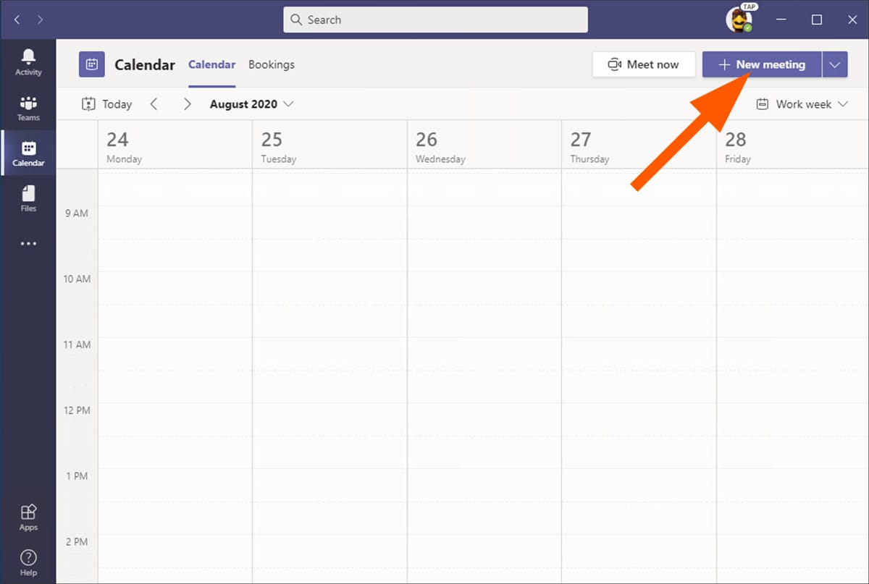Go forward using the title bar arrow
This screenshot has width=869, height=584.
[40, 20]
